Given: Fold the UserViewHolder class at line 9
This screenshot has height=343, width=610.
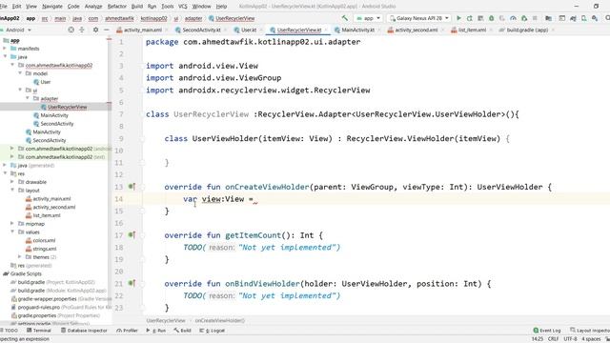Looking at the screenshot, I should click(x=142, y=138).
